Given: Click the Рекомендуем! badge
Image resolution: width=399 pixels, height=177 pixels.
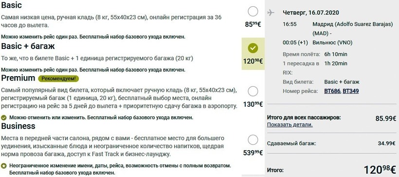Looking at the screenshot, I should click(58, 79).
